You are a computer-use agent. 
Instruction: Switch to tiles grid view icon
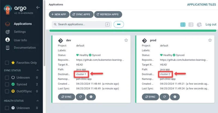[183, 25]
